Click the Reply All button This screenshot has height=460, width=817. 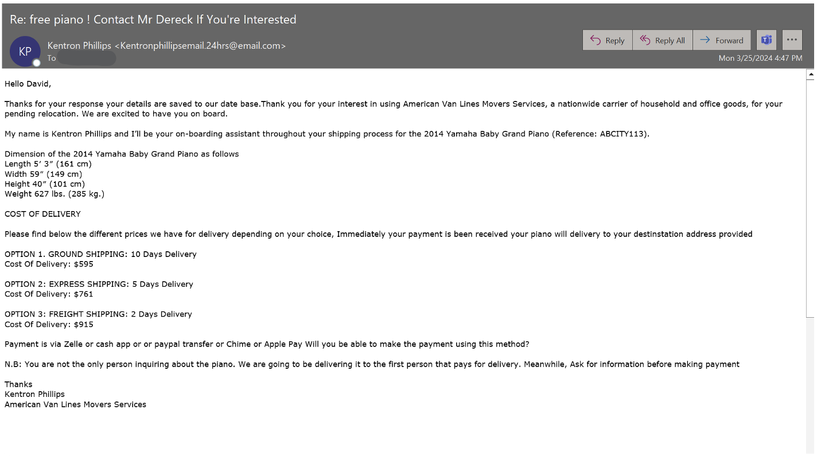point(663,40)
